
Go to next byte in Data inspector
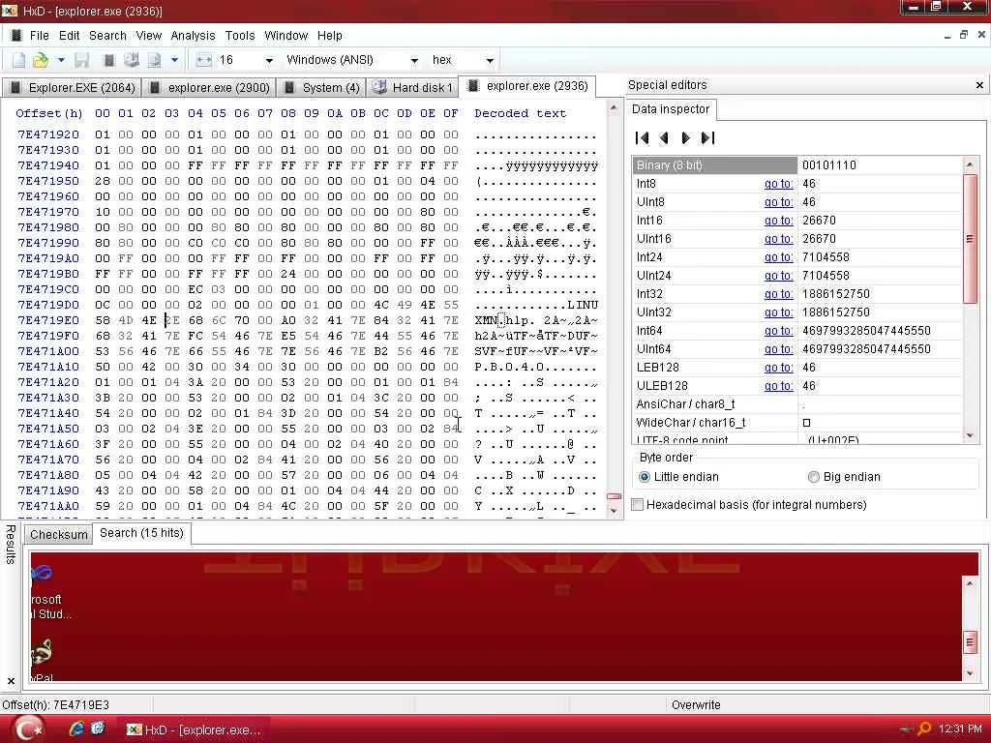[686, 137]
